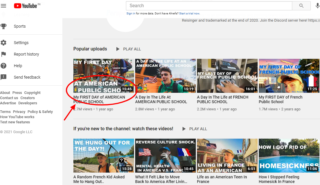Click play triangle beside new-to-channel section
This screenshot has height=185, width=320.
pos(184,129)
